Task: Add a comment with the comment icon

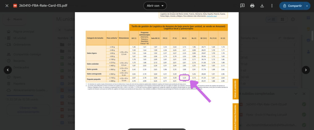Action: [242, 6]
